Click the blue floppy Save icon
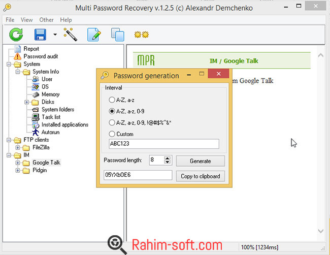330x255 pixels. click(x=40, y=35)
